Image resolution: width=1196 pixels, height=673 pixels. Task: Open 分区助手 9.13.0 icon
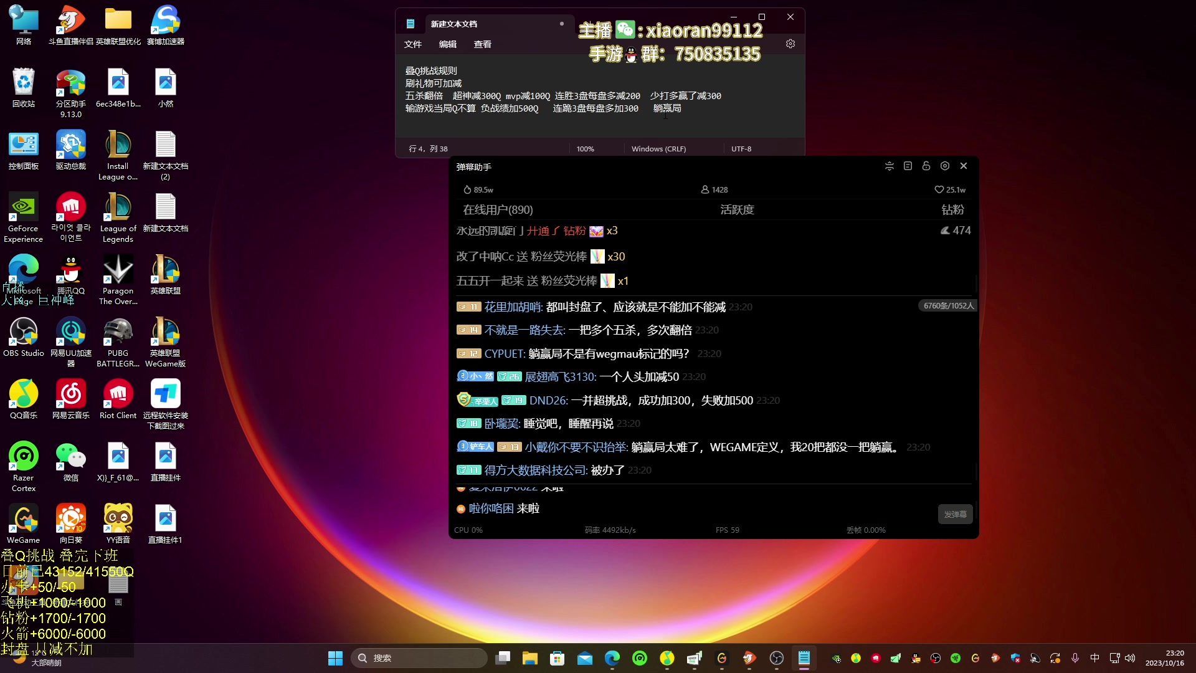[71, 92]
